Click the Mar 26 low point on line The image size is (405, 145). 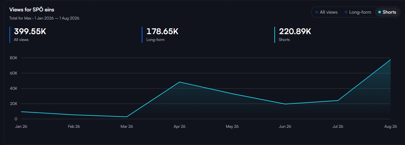point(126,117)
